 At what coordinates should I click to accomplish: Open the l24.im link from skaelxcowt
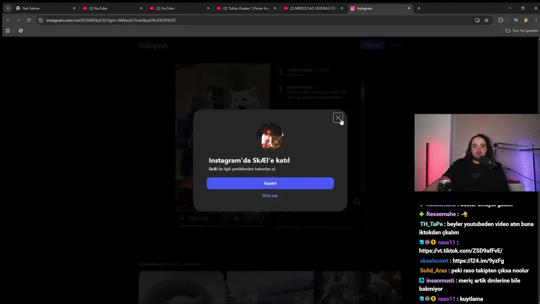click(x=478, y=261)
